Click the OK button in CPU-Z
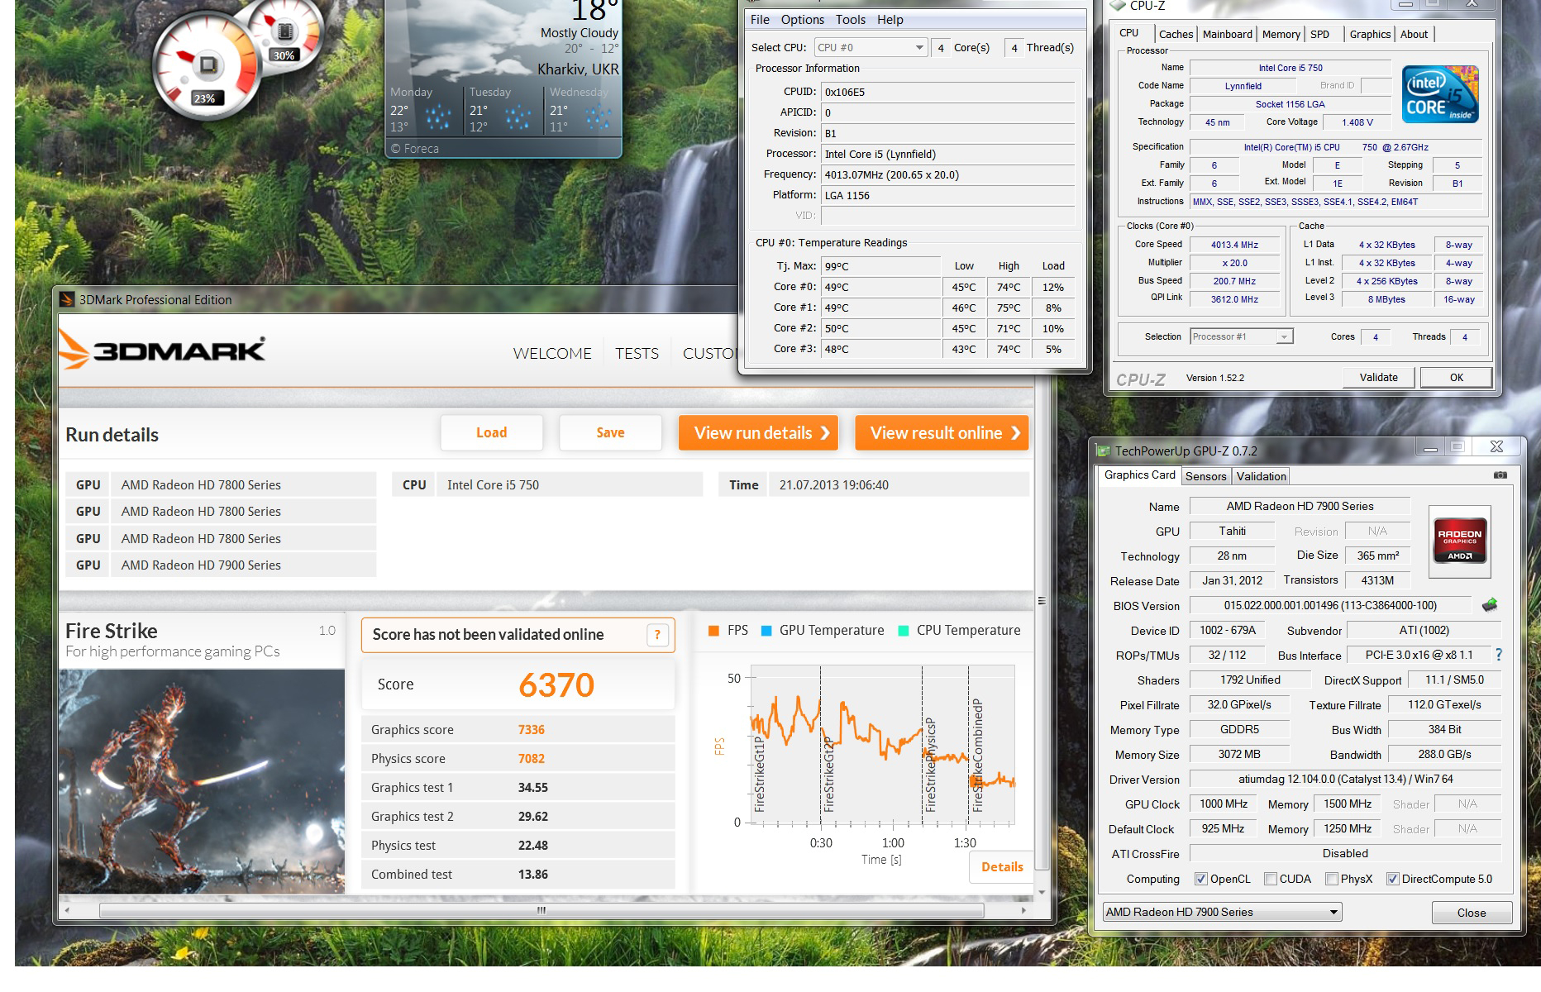The width and height of the screenshot is (1541, 992). point(1457,377)
